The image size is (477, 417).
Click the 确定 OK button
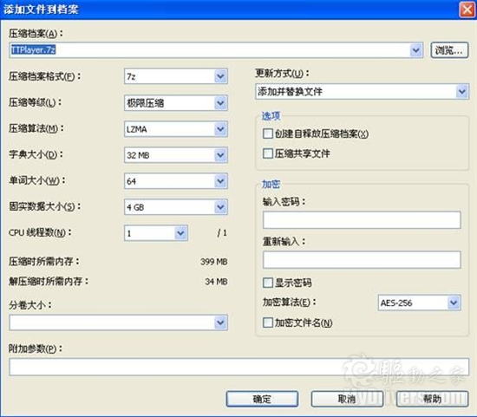coord(262,399)
